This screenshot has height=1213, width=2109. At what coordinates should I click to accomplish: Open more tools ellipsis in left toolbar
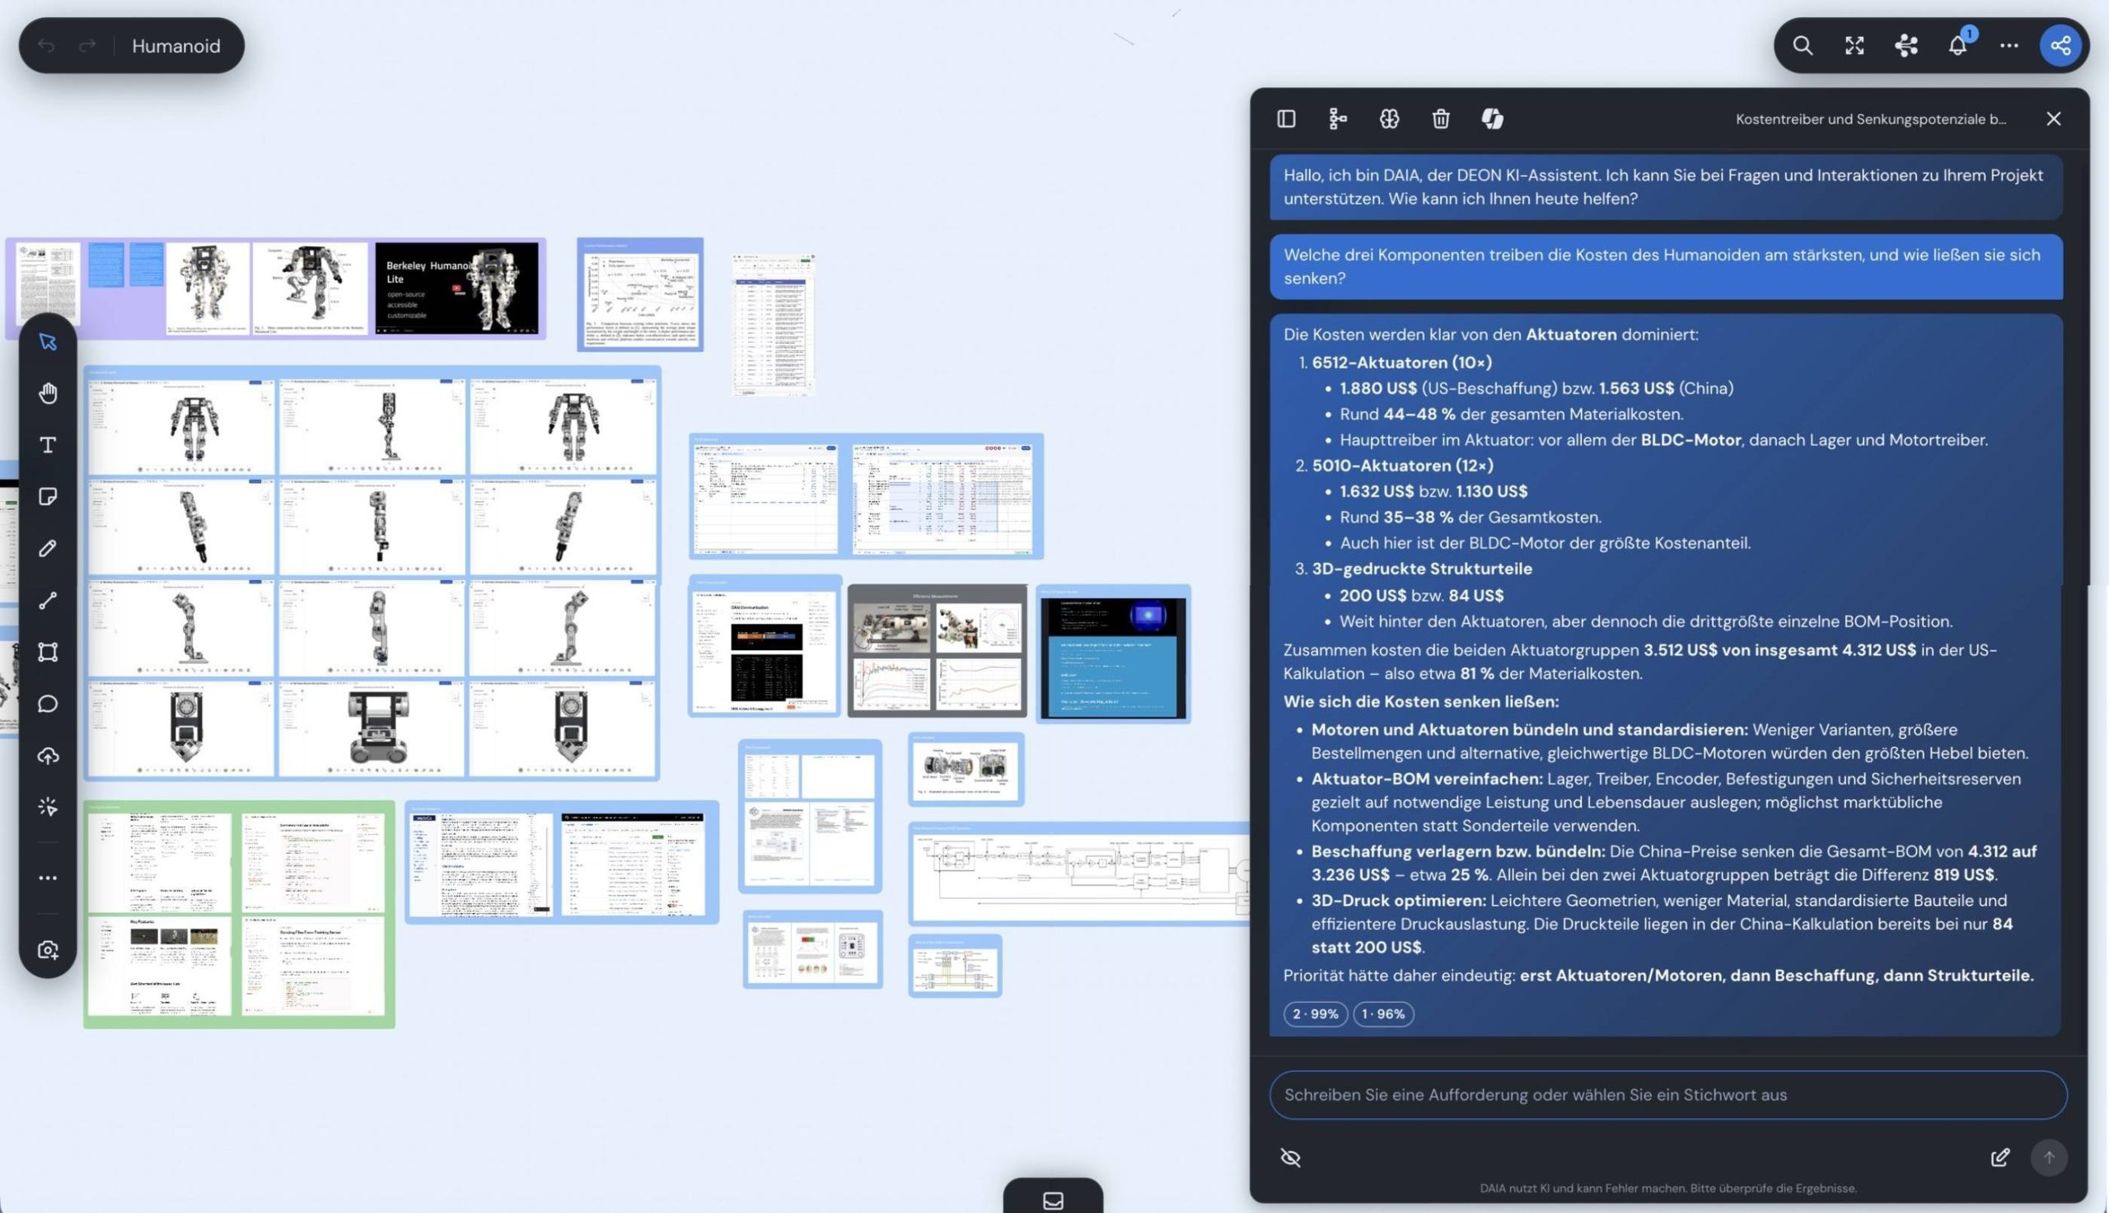[x=48, y=878]
